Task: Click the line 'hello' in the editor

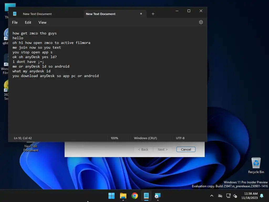Action: pyautogui.click(x=18, y=38)
